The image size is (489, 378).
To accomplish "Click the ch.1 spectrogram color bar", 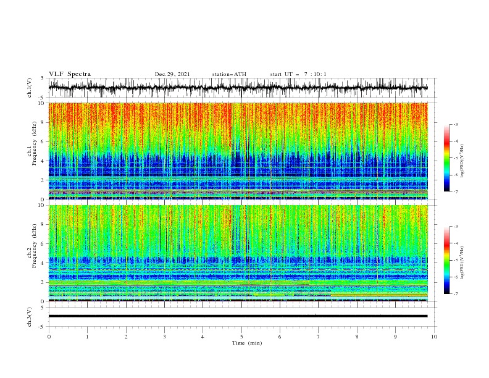I will click(x=446, y=158).
